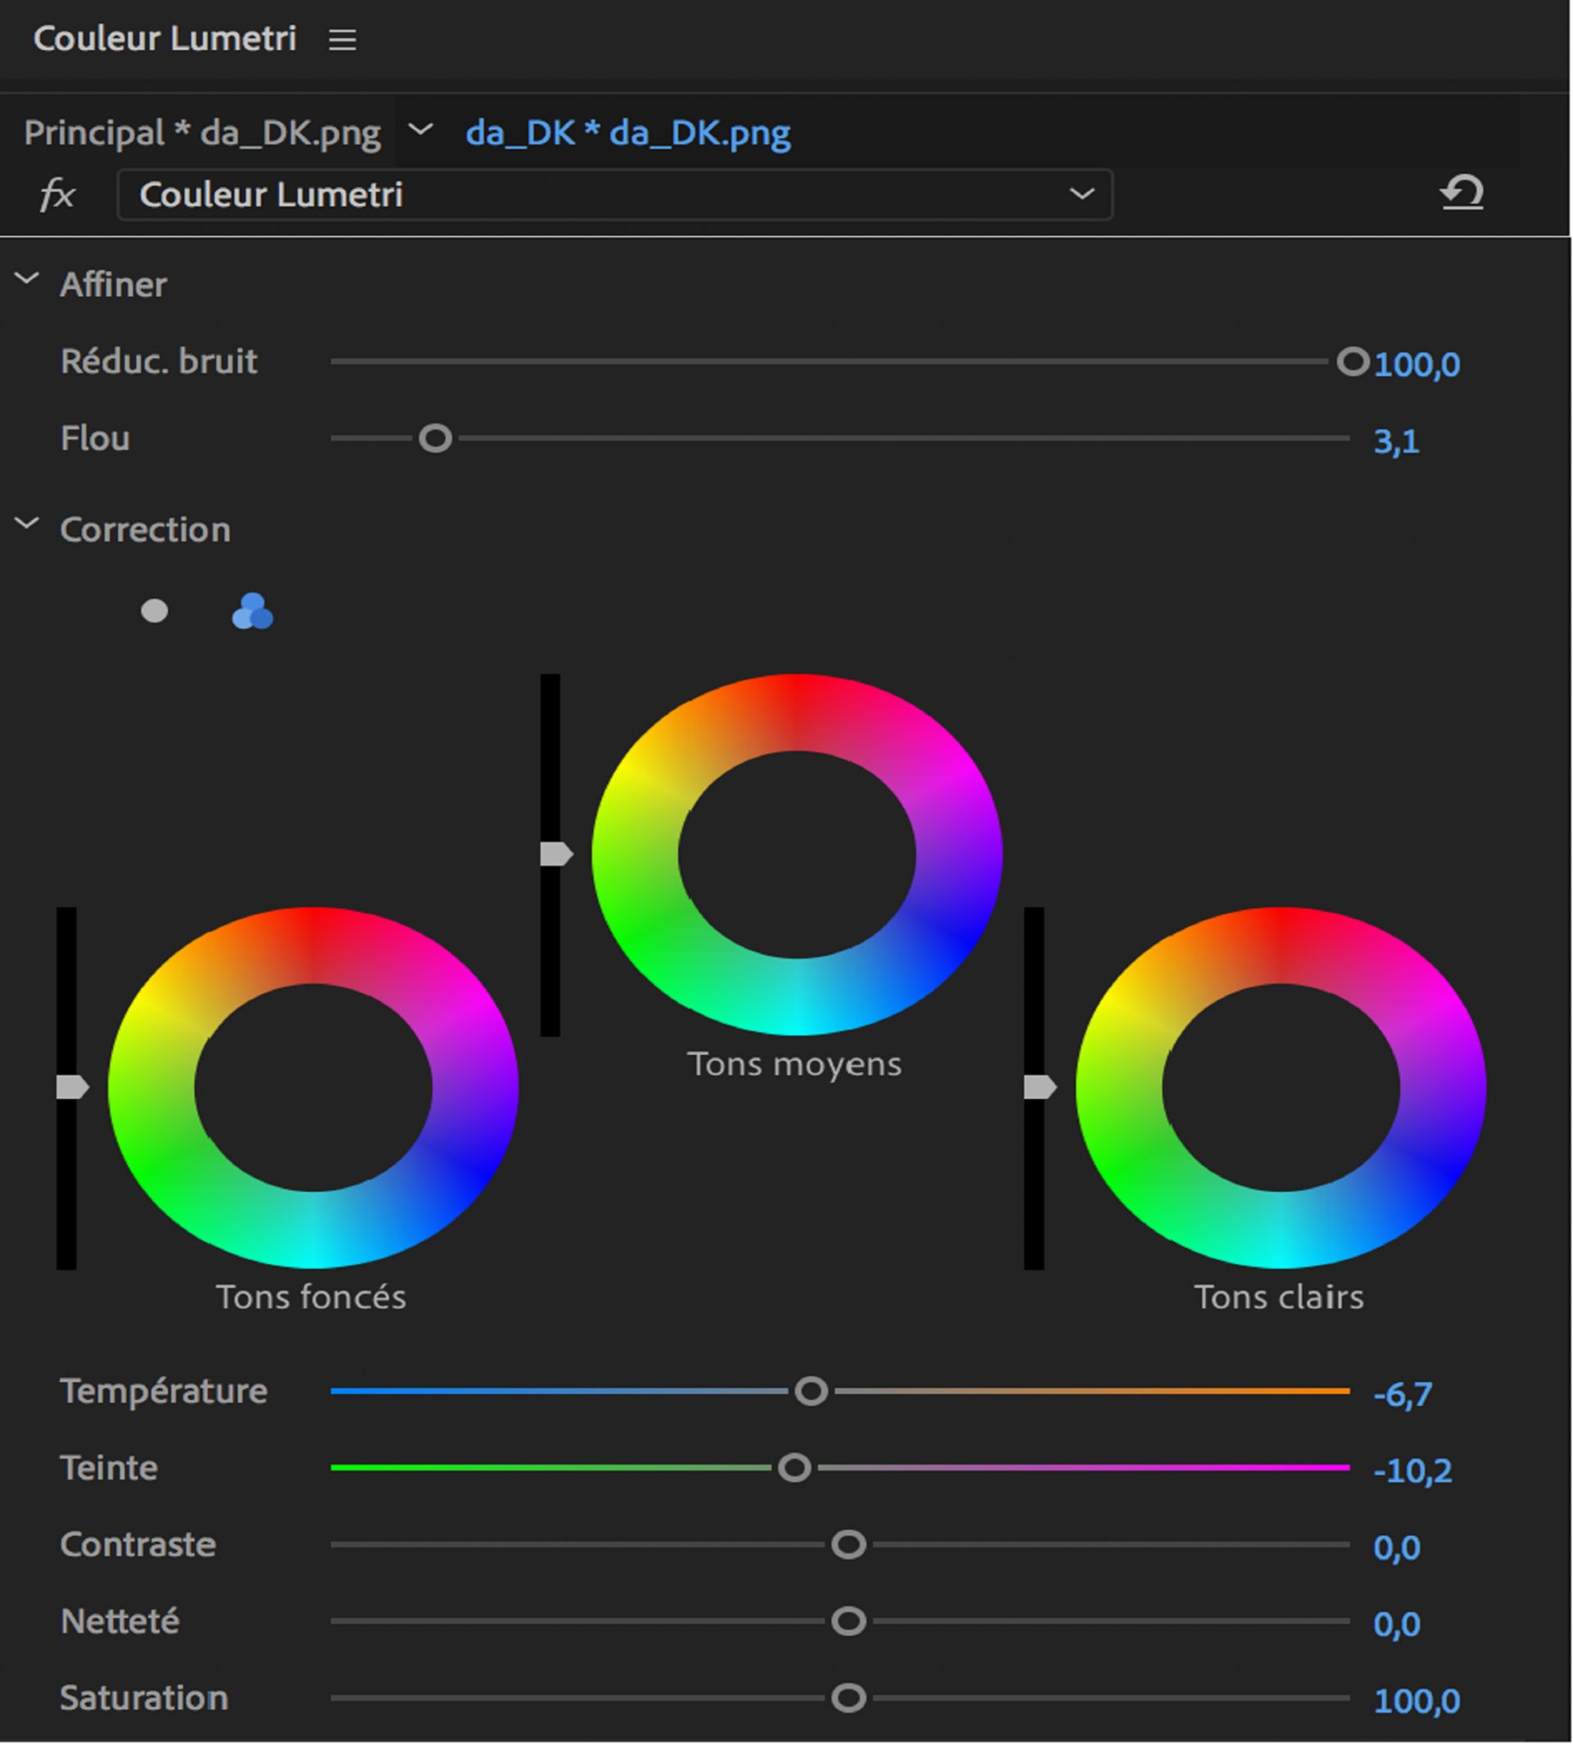Click inside the Tons moyens color wheel
This screenshot has width=1573, height=1747.
pyautogui.click(x=797, y=853)
